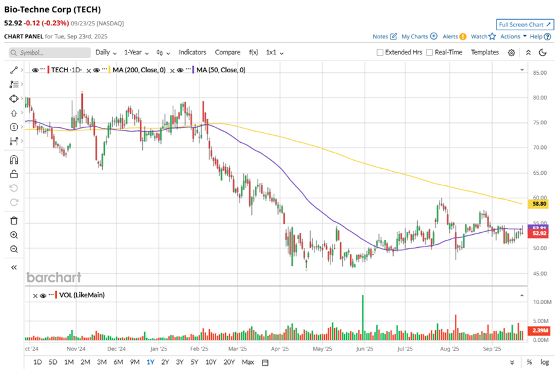
Task: Toggle visibility of MA 50 line
Action: click(180, 70)
